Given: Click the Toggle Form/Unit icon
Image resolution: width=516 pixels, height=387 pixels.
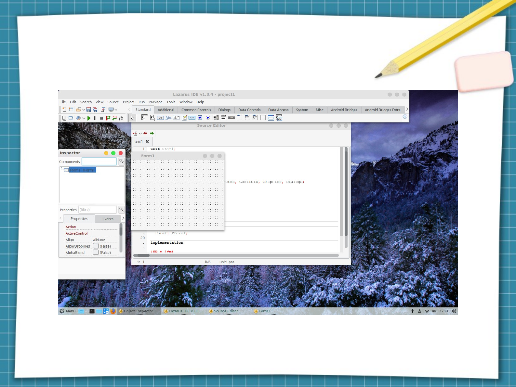Looking at the screenshot, I should tap(103, 110).
